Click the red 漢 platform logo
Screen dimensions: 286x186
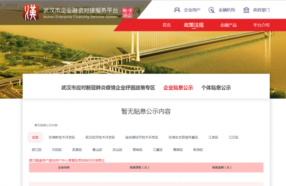click(x=31, y=12)
